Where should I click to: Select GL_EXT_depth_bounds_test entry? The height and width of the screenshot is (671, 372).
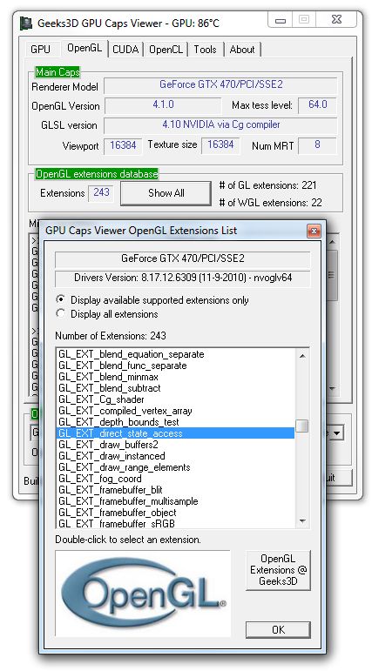(176, 422)
